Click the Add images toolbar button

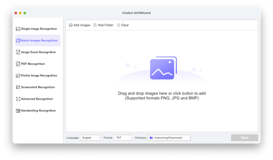pos(80,25)
